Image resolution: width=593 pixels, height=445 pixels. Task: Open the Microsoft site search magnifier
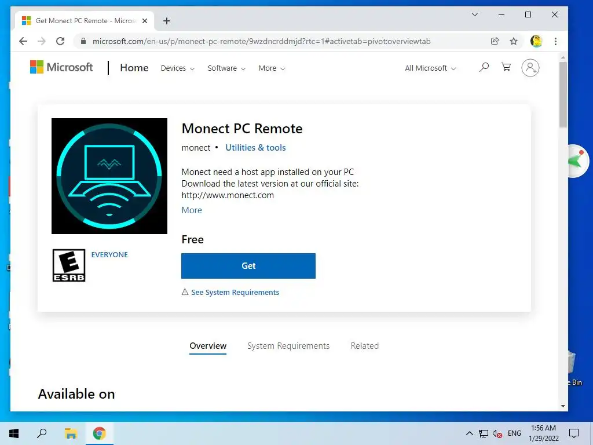point(484,67)
